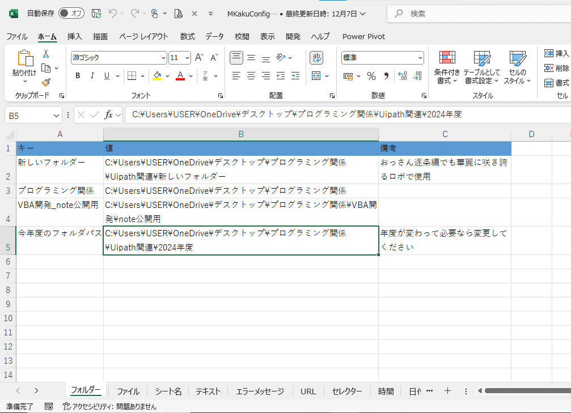Open Power Pivot tab

[x=363, y=36]
